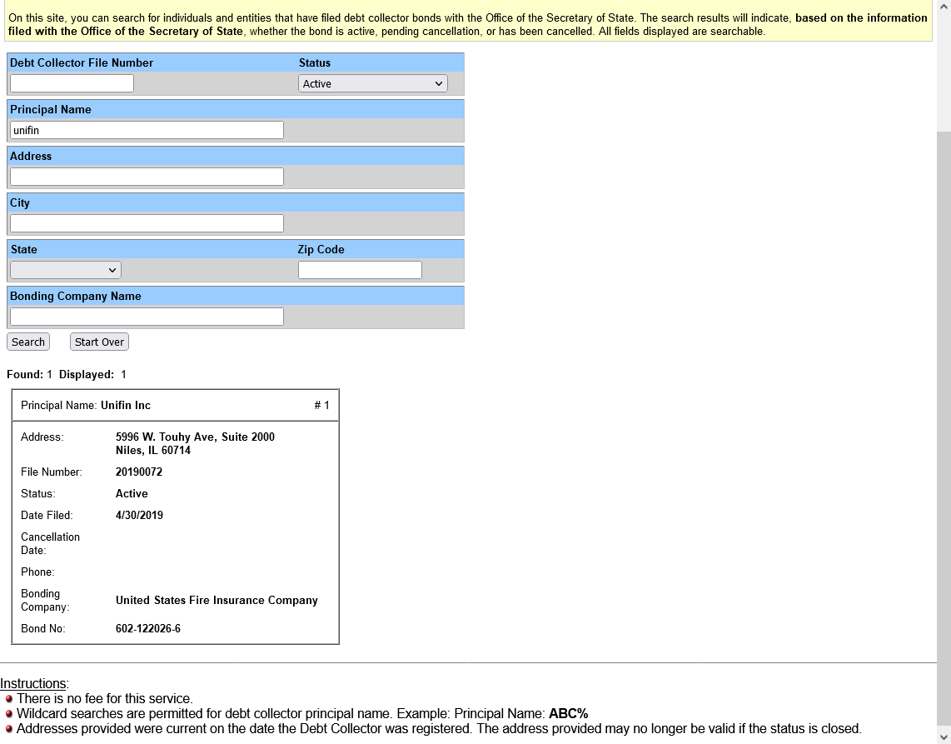The image size is (951, 744).
Task: Click the 'Displayed: 1' count text
Action: tap(92, 374)
